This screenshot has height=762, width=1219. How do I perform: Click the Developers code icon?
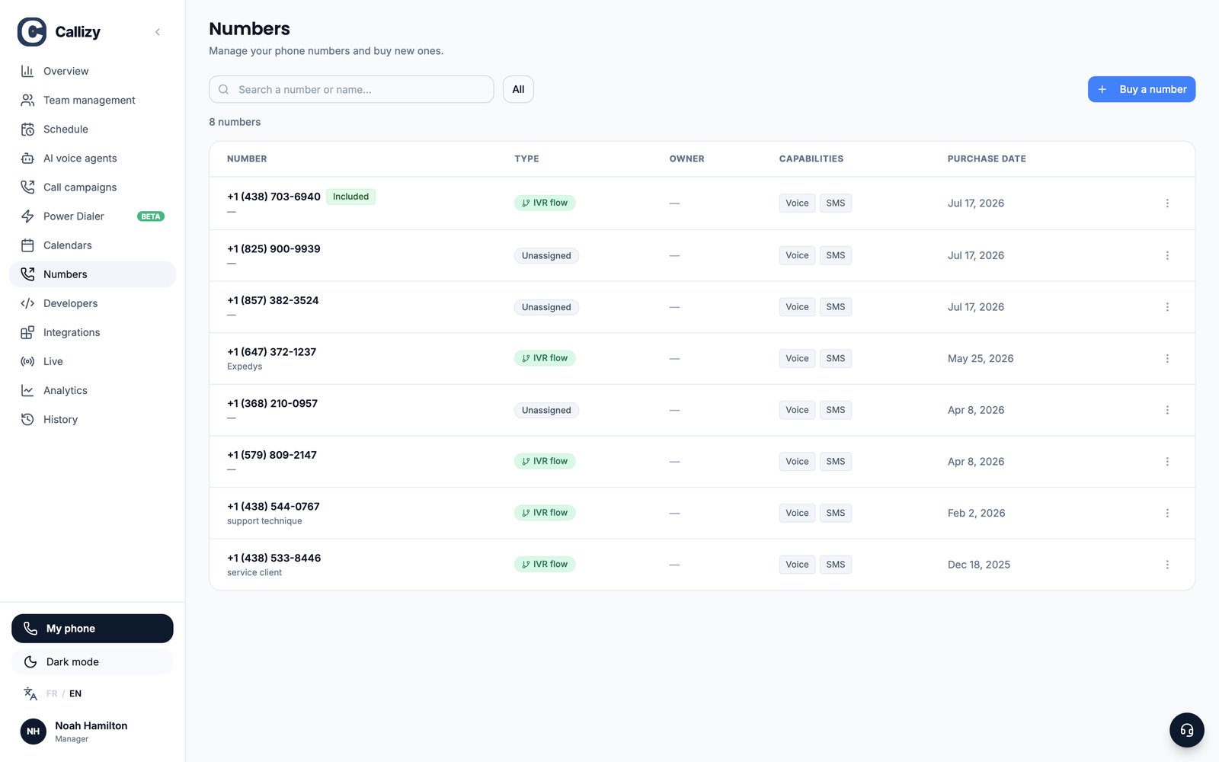click(x=27, y=303)
